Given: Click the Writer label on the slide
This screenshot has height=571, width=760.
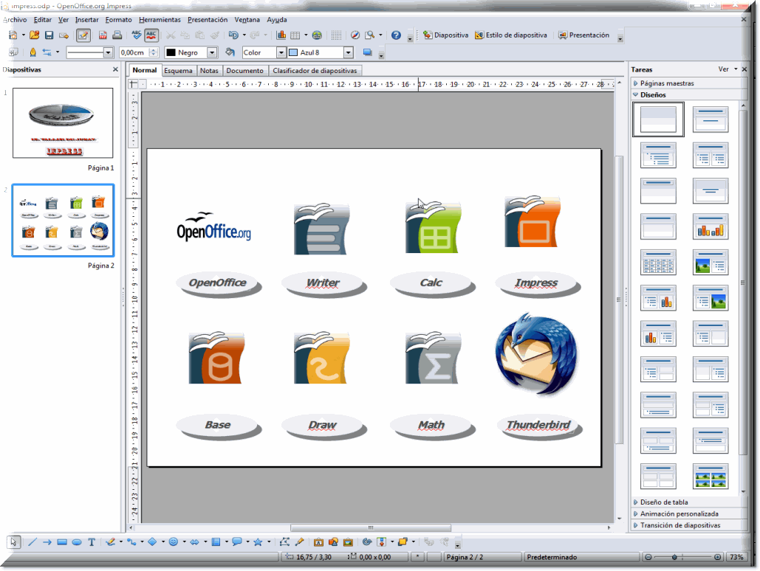Looking at the screenshot, I should coord(323,283).
